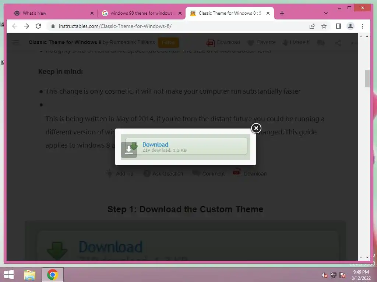The width and height of the screenshot is (377, 282).
Task: Click scrollbar down arrow at bottom right
Action: pos(367,257)
